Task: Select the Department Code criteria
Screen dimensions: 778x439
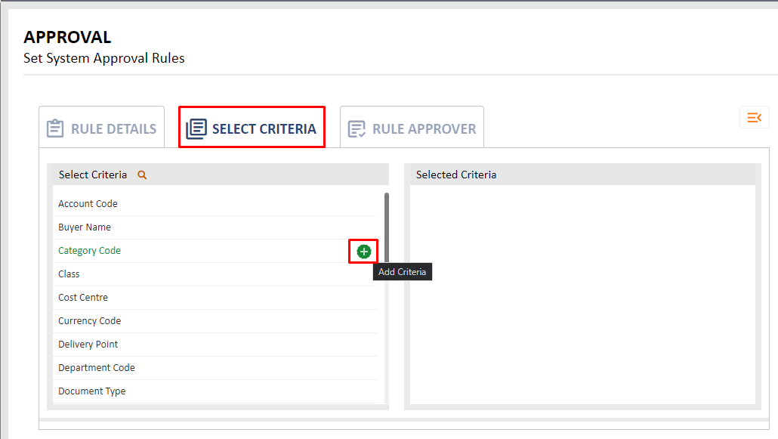Action: 215,367
